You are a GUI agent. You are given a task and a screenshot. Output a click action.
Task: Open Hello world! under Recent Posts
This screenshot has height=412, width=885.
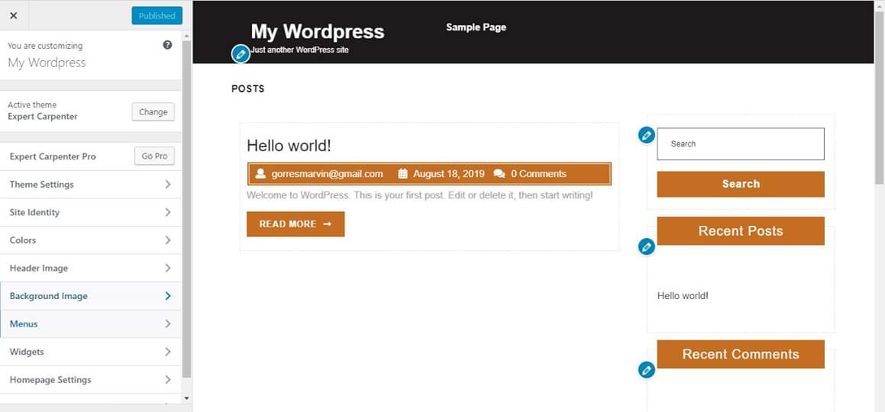(683, 296)
